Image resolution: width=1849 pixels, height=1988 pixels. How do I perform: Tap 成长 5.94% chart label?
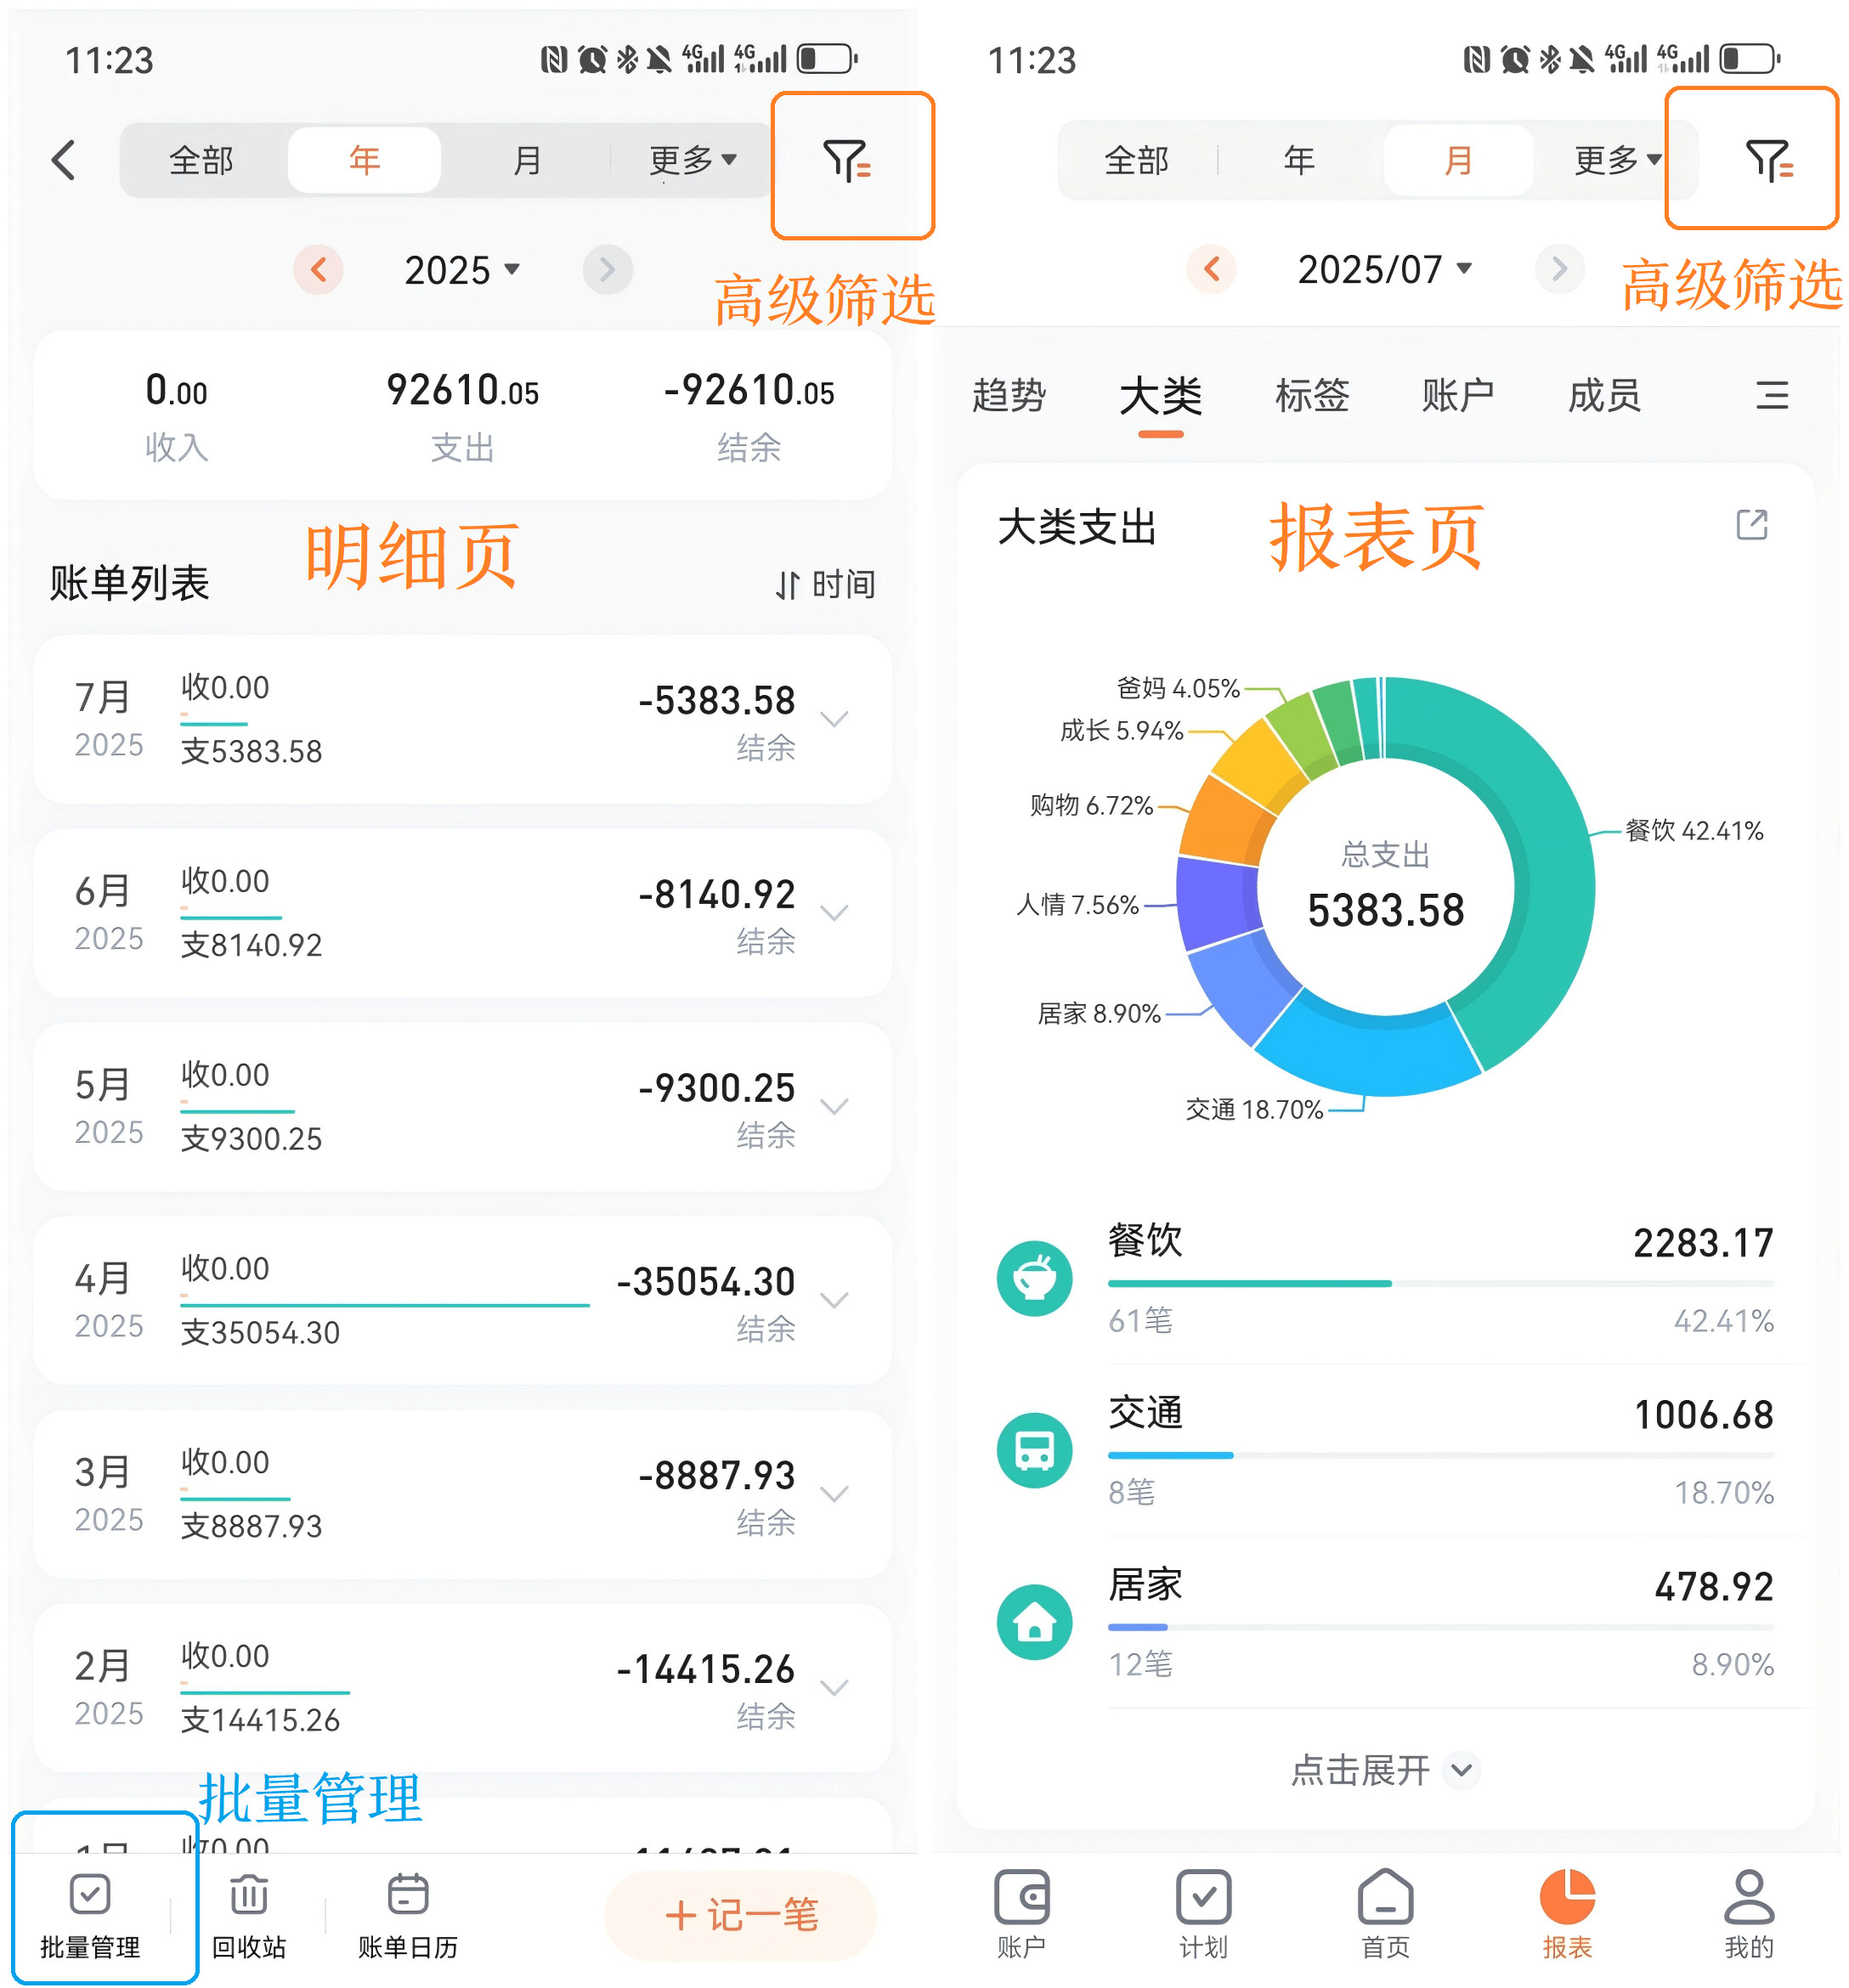point(1122,730)
